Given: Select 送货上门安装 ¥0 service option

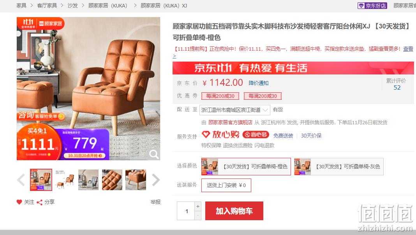Looking at the screenshot, I should (226, 186).
